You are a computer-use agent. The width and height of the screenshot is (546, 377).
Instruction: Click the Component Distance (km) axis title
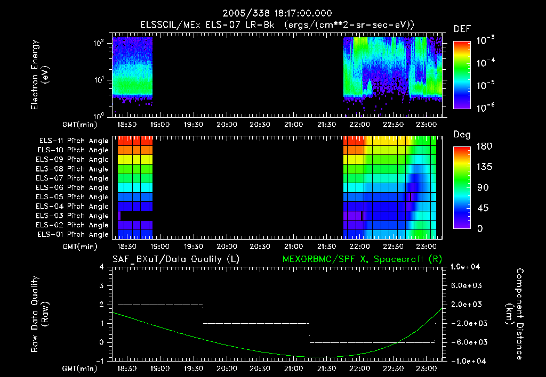tap(515, 314)
